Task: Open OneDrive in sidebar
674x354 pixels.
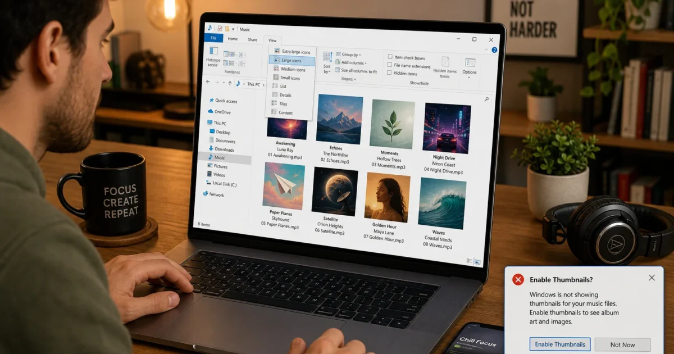Action: [219, 112]
